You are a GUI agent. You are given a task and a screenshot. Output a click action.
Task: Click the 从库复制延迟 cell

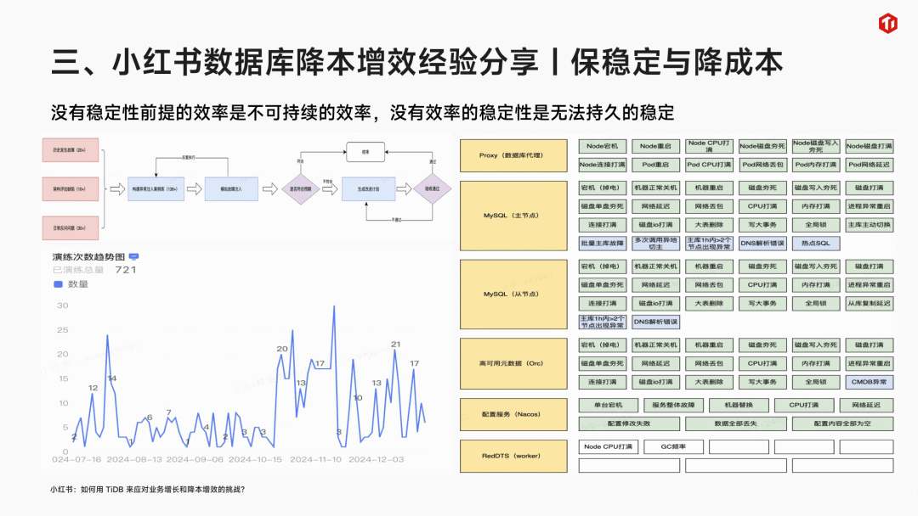coord(870,303)
